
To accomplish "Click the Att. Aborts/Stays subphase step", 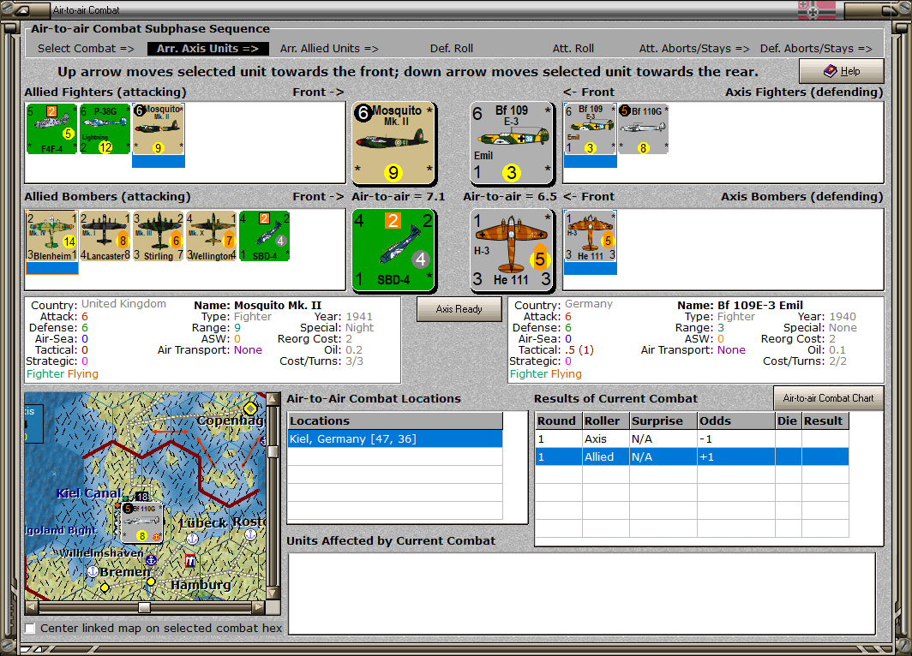I will pyautogui.click(x=694, y=49).
